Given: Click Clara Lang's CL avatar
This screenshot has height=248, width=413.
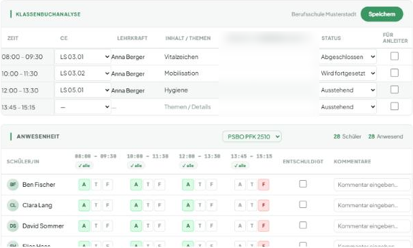Looking at the screenshot, I should pyautogui.click(x=13, y=205).
